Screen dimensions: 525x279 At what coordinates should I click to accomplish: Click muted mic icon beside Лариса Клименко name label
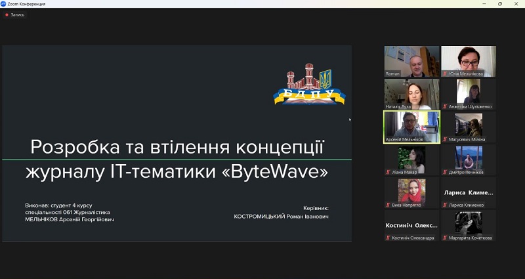[445, 205]
